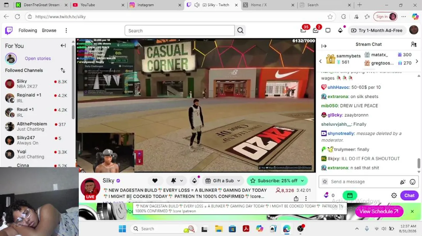The width and height of the screenshot is (422, 236).
Task: Open Silky channel name link
Action: tap(108, 181)
